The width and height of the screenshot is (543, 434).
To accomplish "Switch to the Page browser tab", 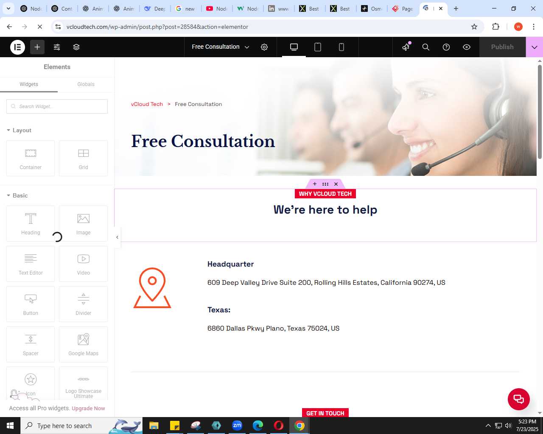I will tap(403, 8).
